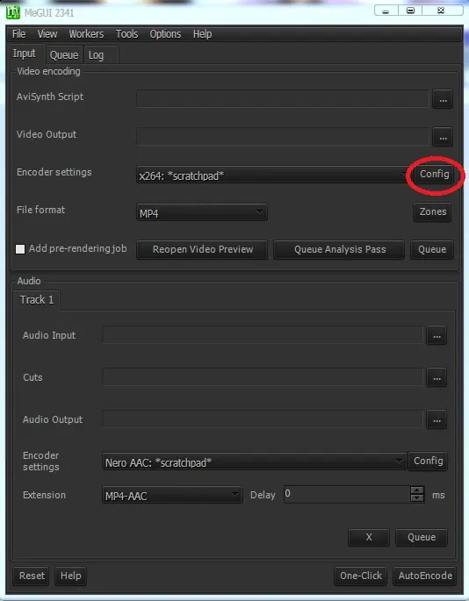Switch to the Queue tab

coord(64,55)
